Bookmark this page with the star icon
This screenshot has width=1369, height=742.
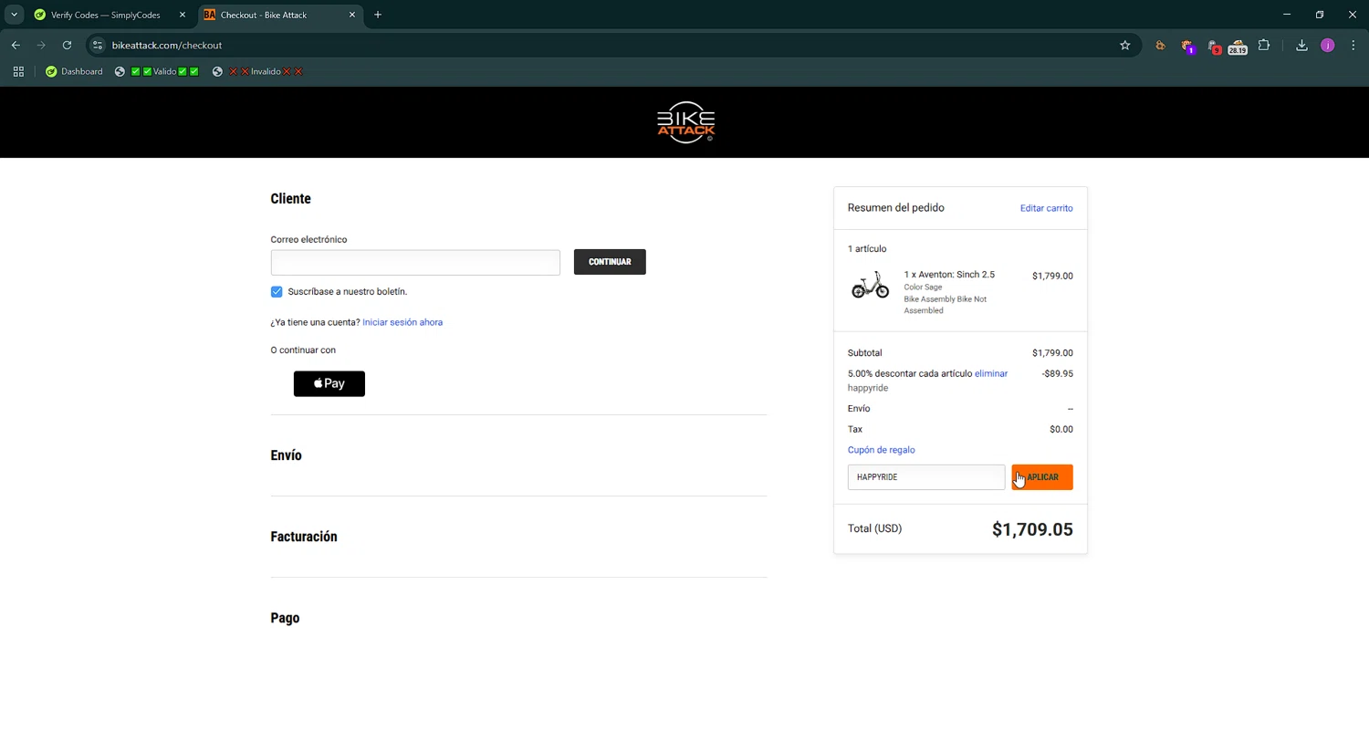(1124, 45)
